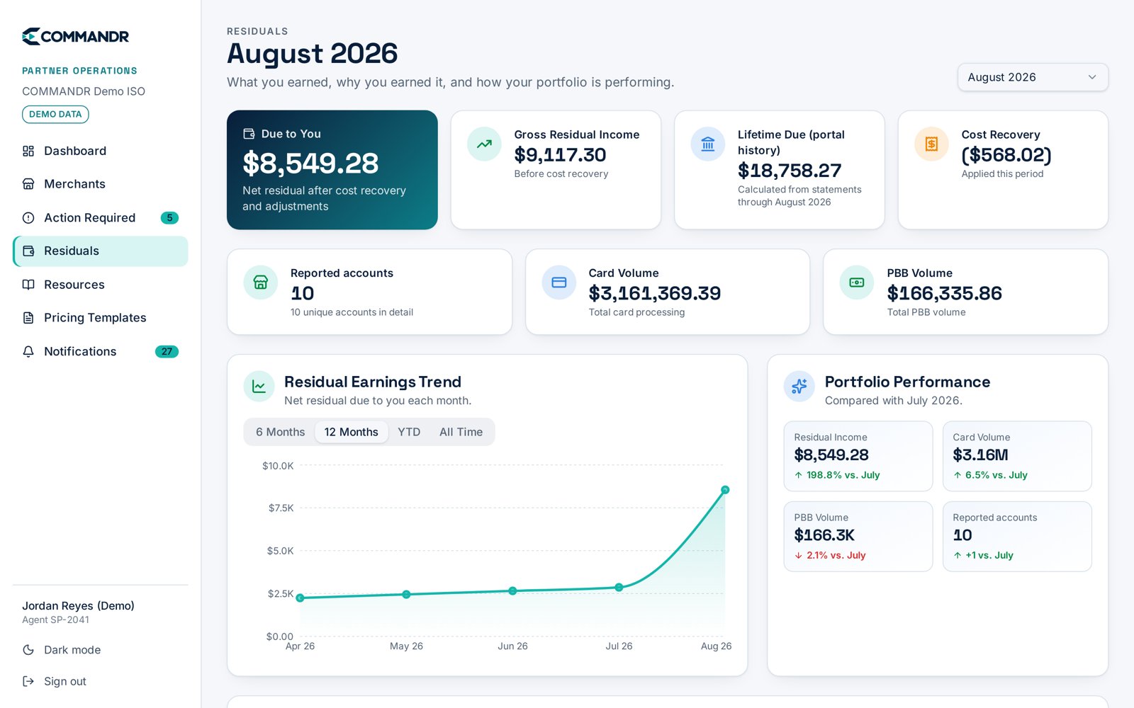This screenshot has width=1134, height=708.
Task: Click the Pricing Templates document icon
Action: click(x=28, y=318)
